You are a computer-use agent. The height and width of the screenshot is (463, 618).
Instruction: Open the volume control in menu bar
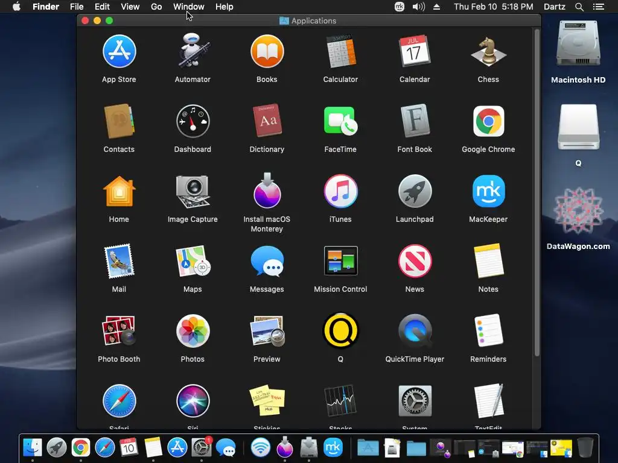(x=419, y=7)
